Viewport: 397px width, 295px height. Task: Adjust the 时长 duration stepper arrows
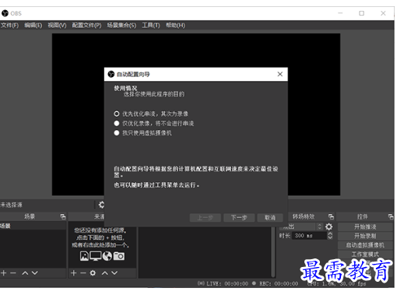click(x=330, y=236)
